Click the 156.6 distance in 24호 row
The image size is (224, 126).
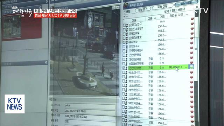[x=162, y=90]
